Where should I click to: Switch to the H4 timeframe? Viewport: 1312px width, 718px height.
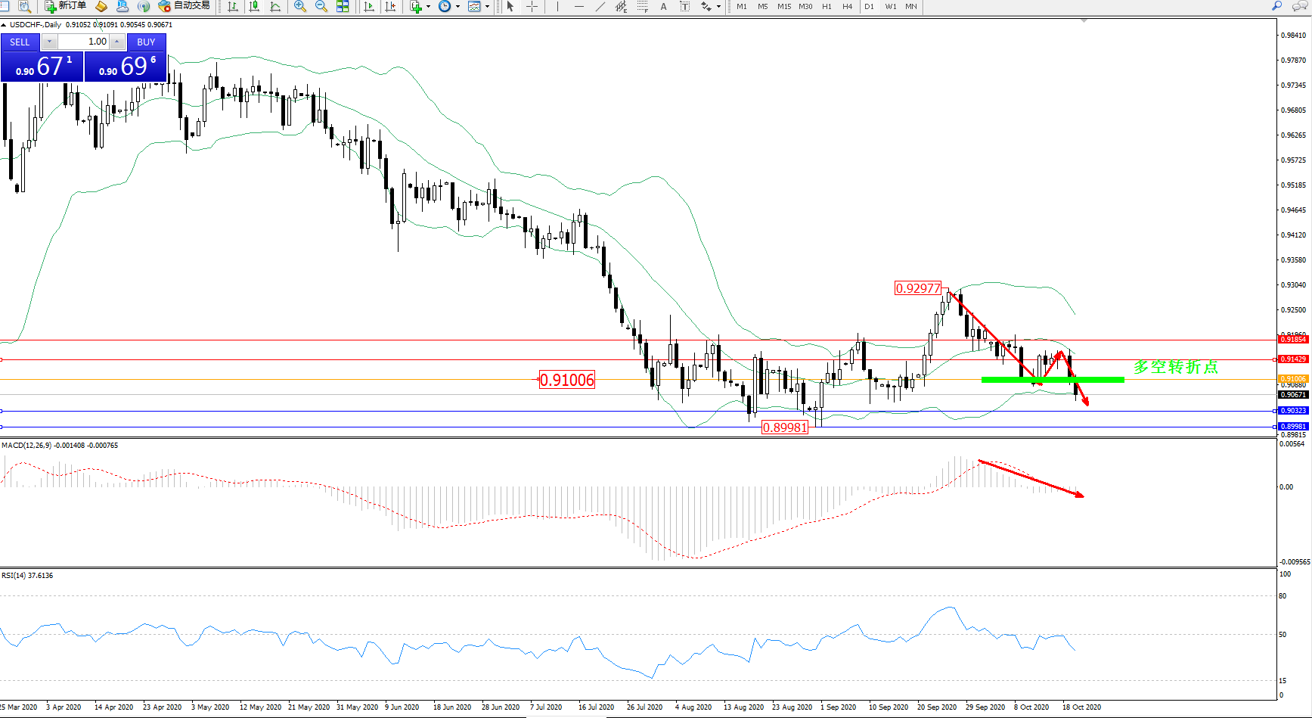(x=847, y=7)
